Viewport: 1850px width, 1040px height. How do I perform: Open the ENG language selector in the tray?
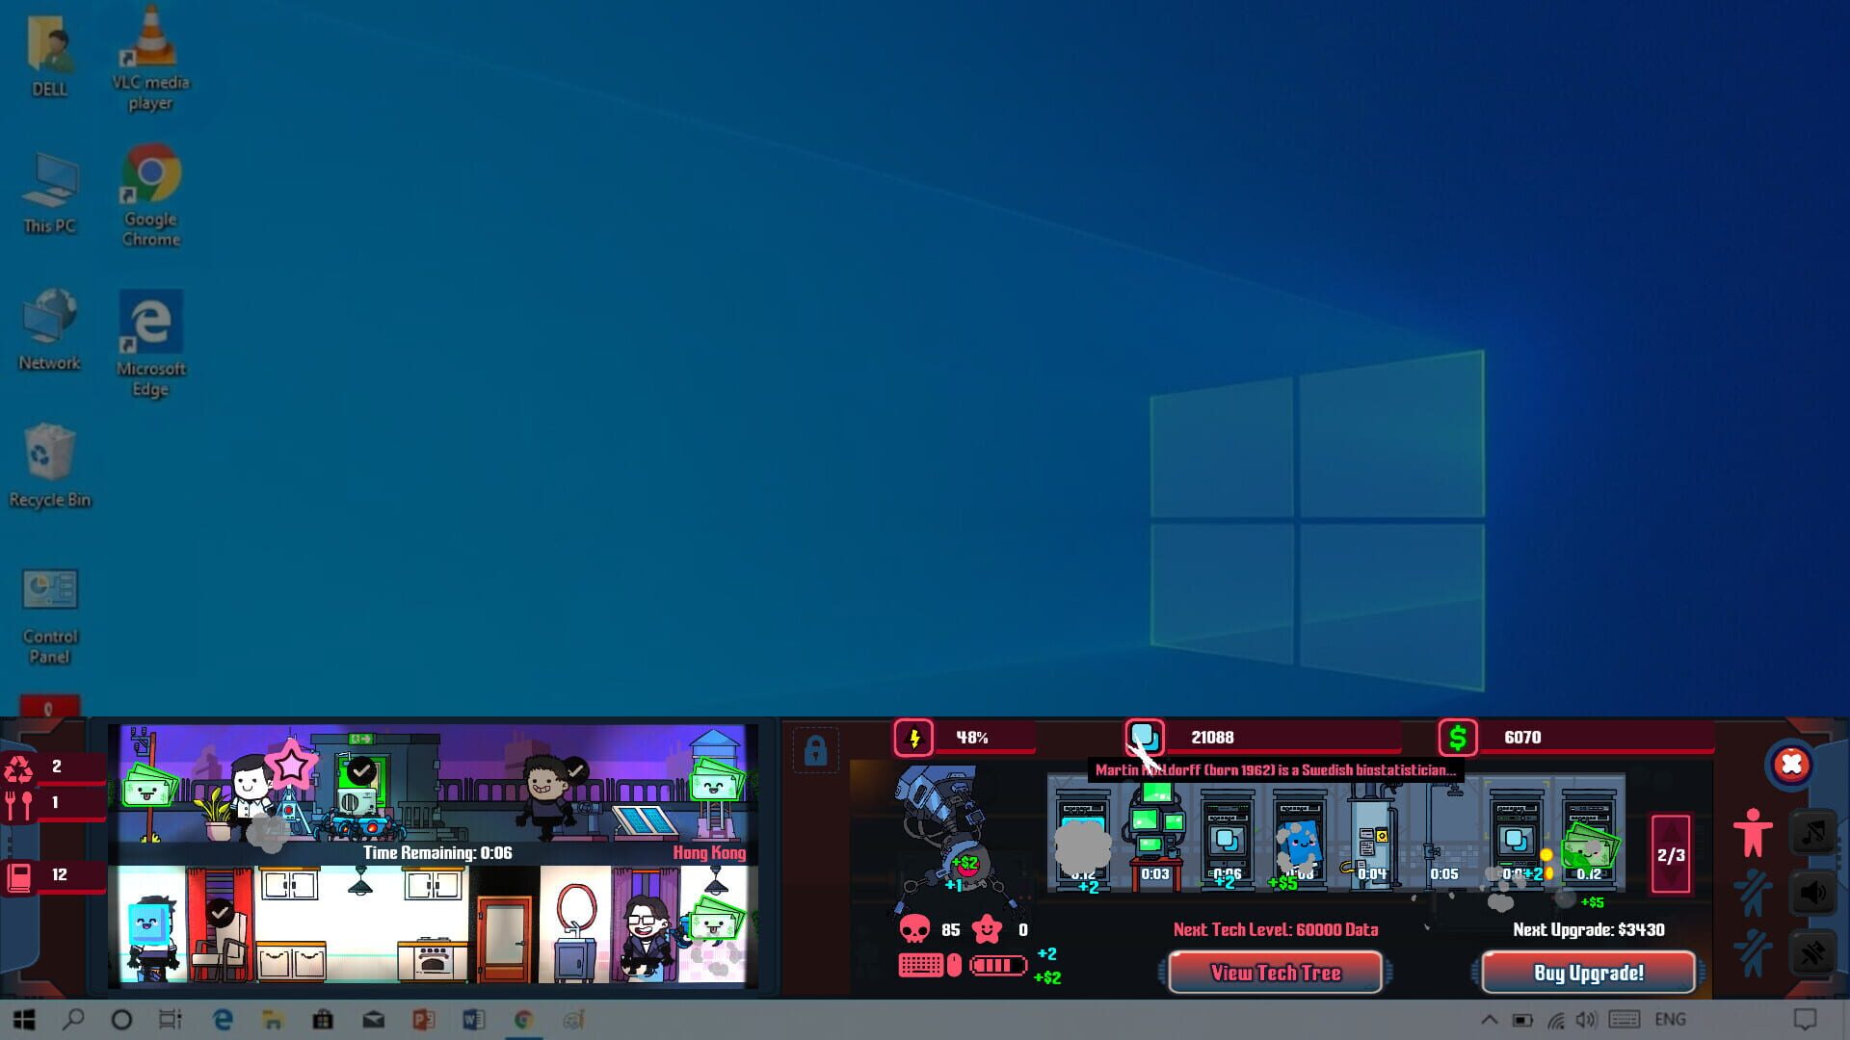pyautogui.click(x=1671, y=1019)
